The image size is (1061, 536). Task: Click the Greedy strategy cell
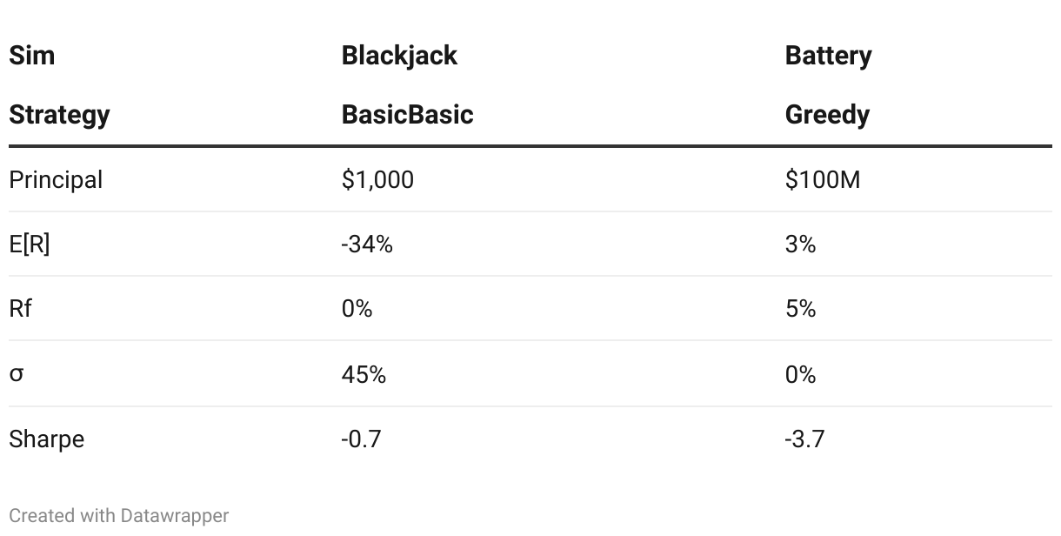click(827, 115)
